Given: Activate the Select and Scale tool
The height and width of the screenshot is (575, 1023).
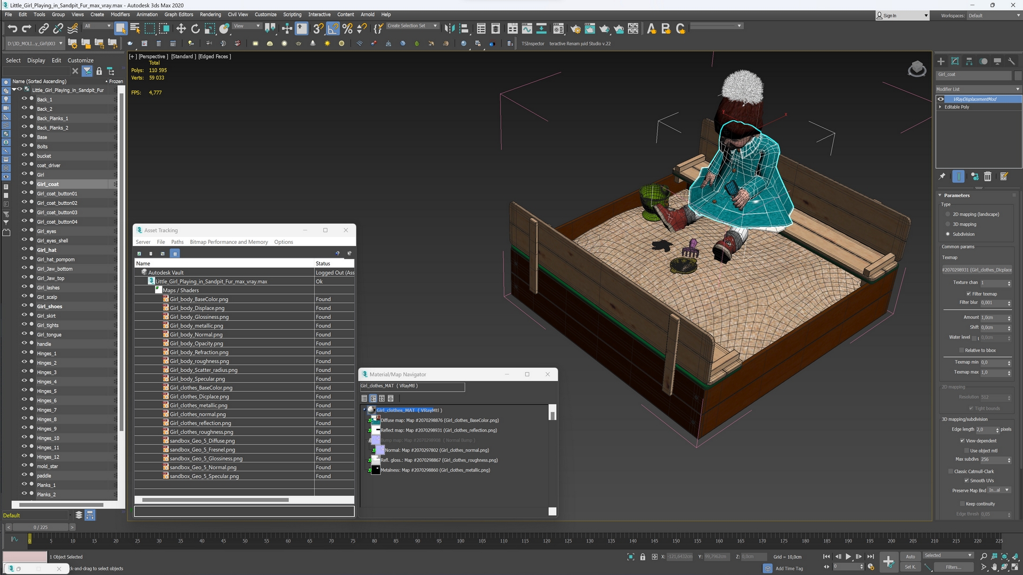Looking at the screenshot, I should point(210,28).
